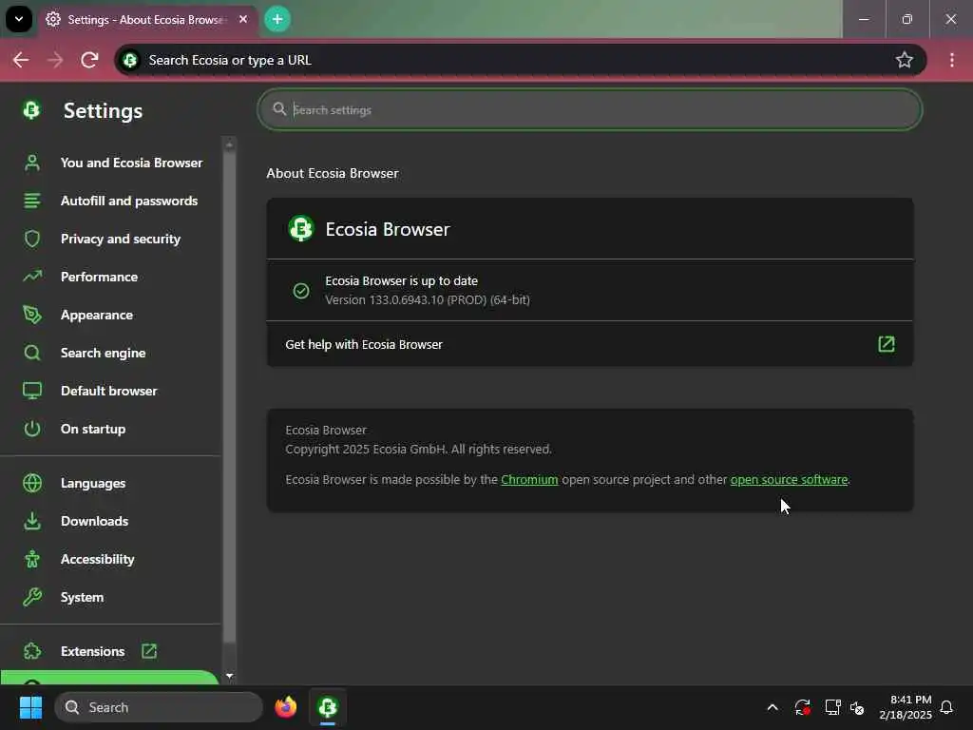The height and width of the screenshot is (730, 973).
Task: Click the sync update tray icon
Action: coord(802,707)
